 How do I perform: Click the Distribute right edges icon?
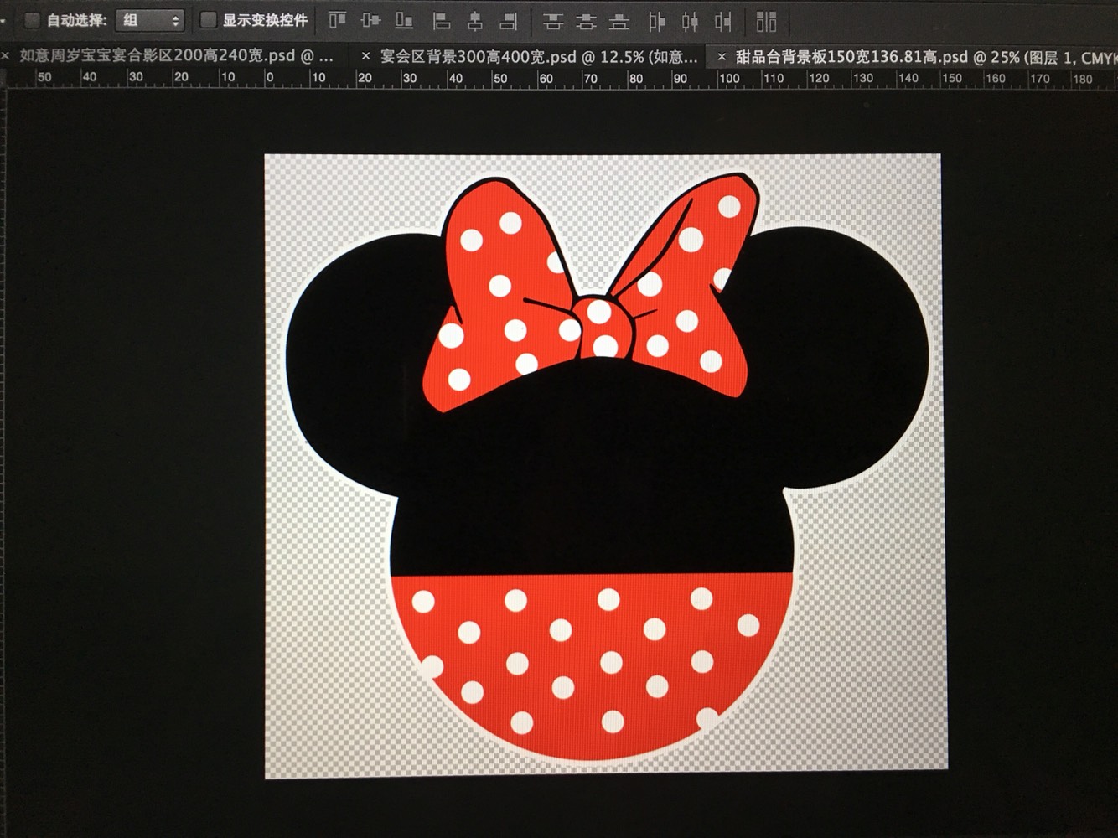[723, 21]
